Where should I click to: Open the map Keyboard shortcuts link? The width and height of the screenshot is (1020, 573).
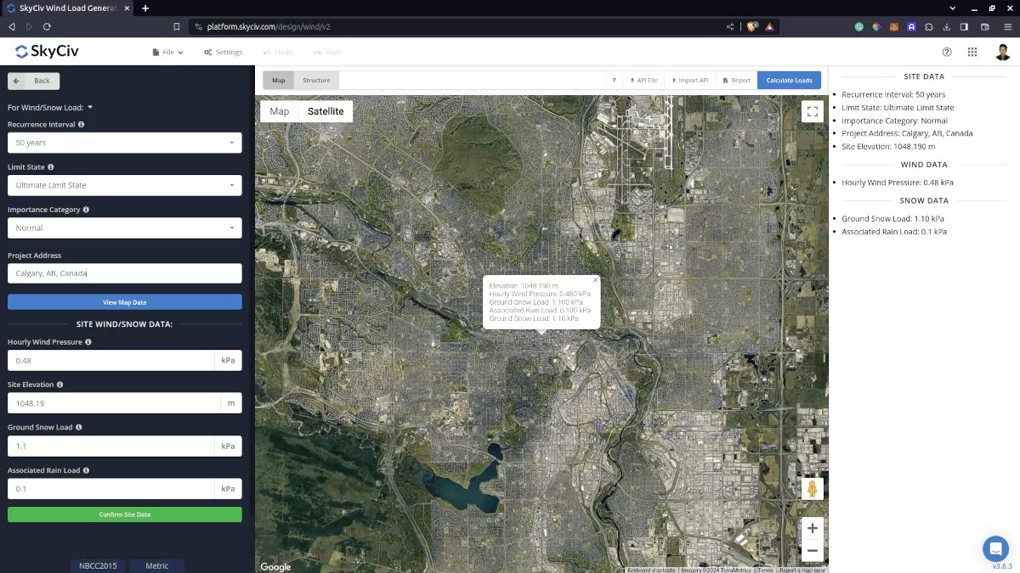tap(649, 570)
